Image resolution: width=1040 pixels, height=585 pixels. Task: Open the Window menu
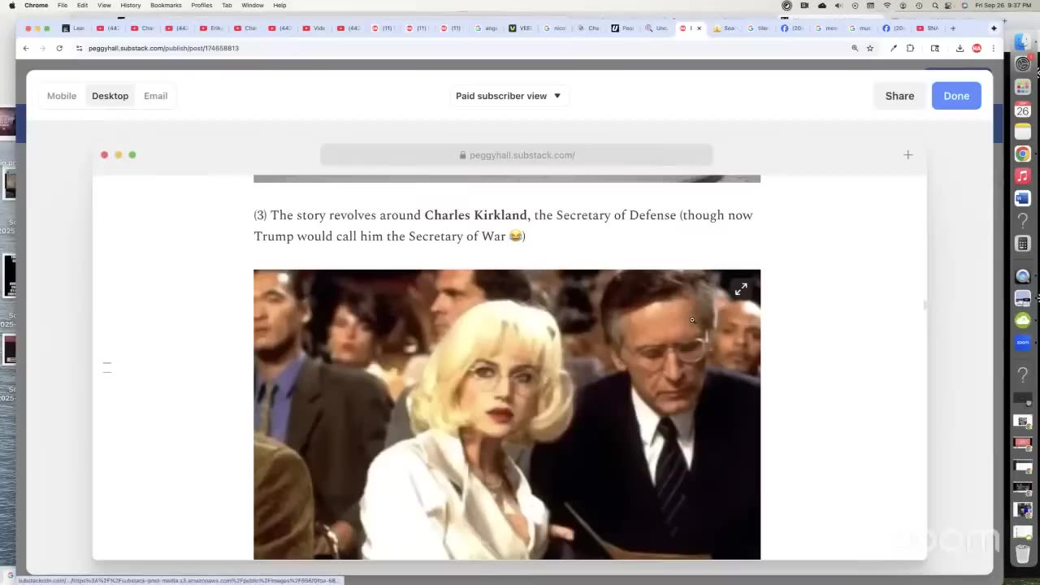point(253,5)
